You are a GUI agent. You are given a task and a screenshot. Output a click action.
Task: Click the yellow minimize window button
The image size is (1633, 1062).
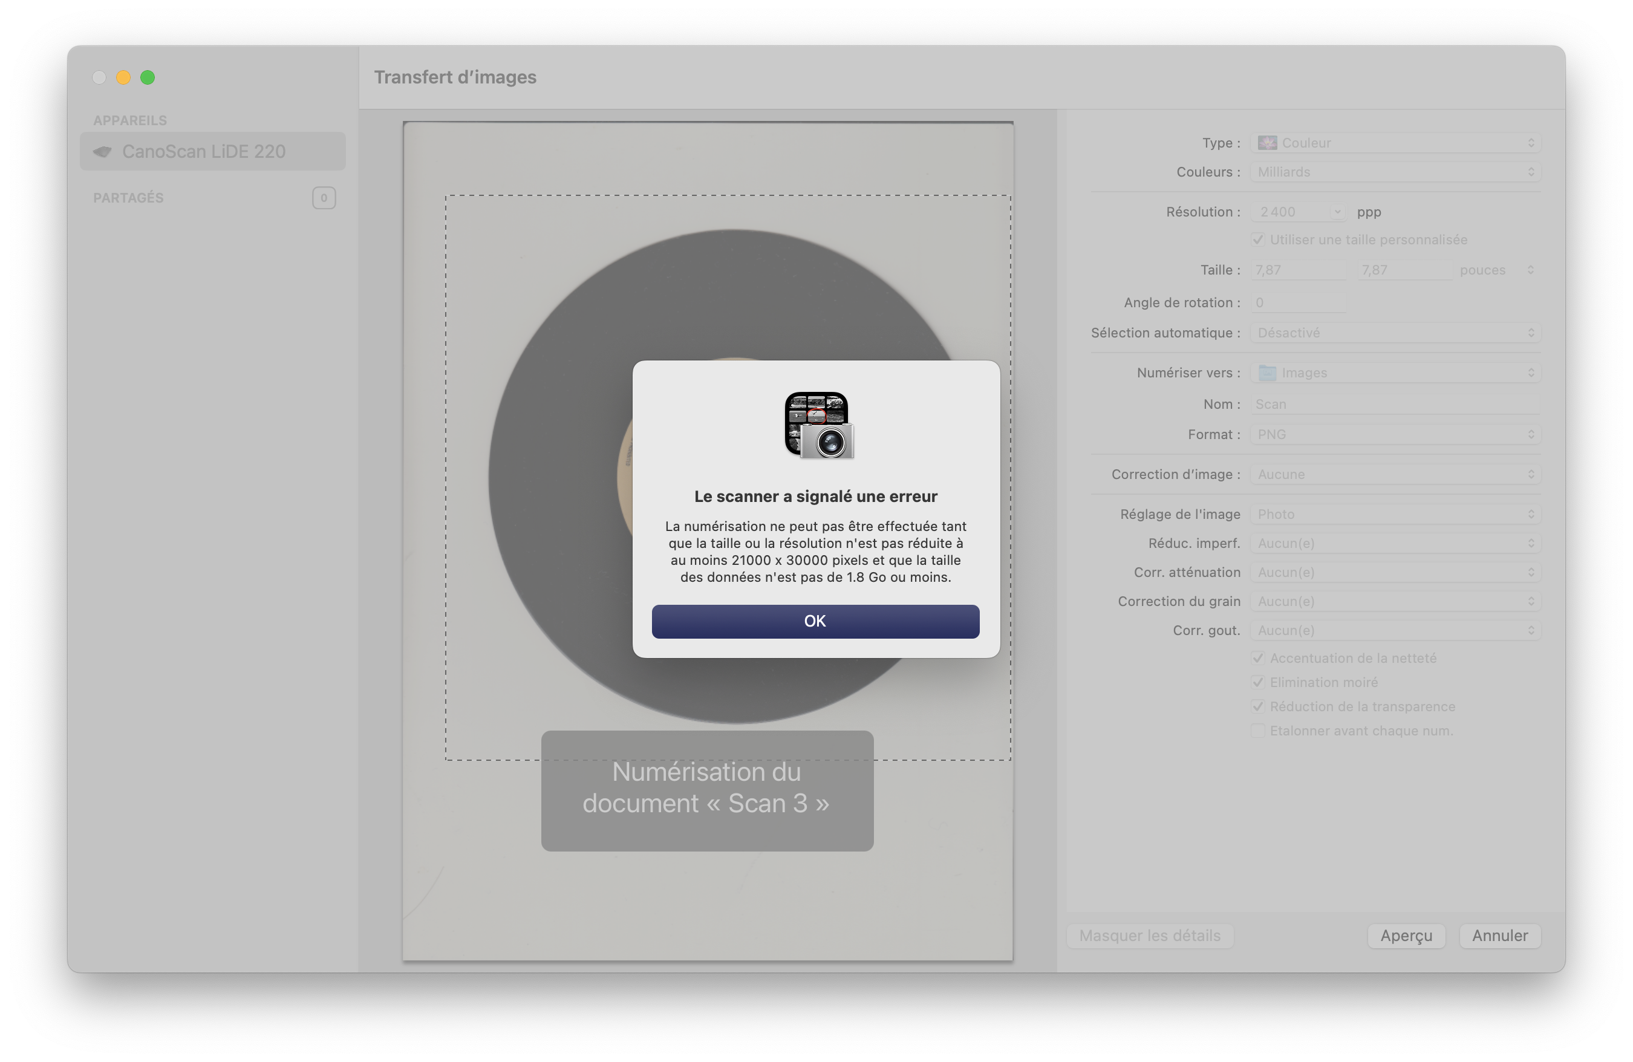(x=123, y=77)
